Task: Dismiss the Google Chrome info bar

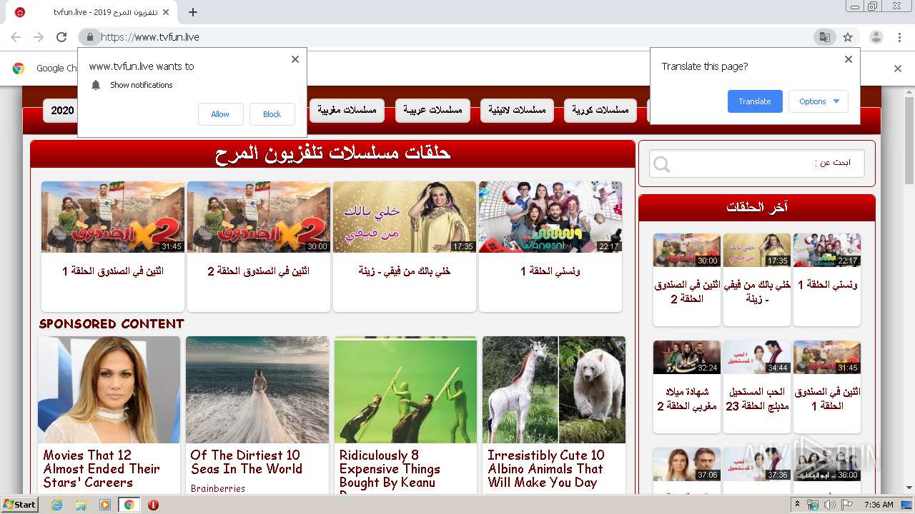Action: [x=898, y=69]
